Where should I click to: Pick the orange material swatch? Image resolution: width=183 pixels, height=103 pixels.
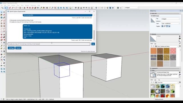pyautogui.click(x=154, y=51)
